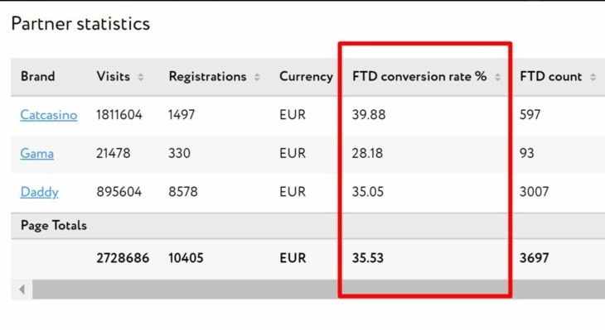
Task: Click the Registrations header label
Action: (207, 76)
